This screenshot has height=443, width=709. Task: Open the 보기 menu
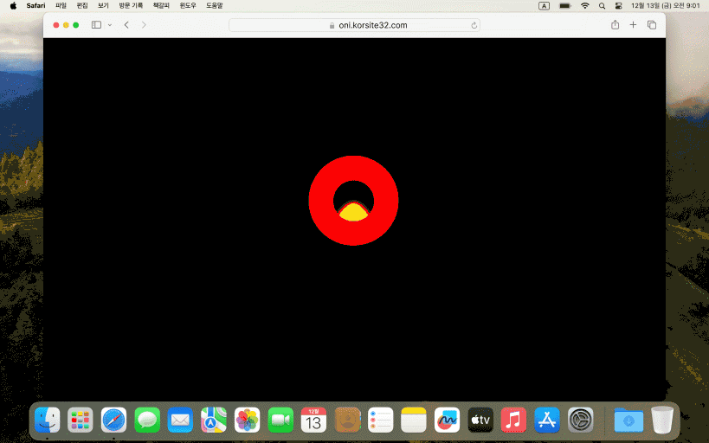coord(103,6)
